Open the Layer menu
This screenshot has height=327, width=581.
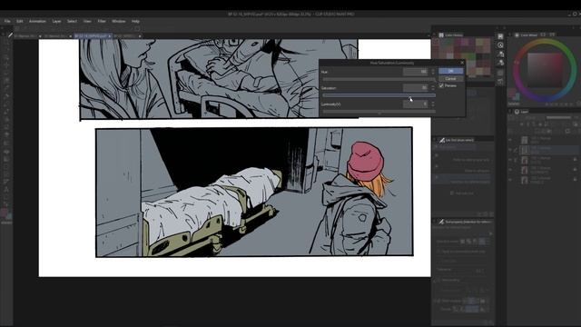56,21
